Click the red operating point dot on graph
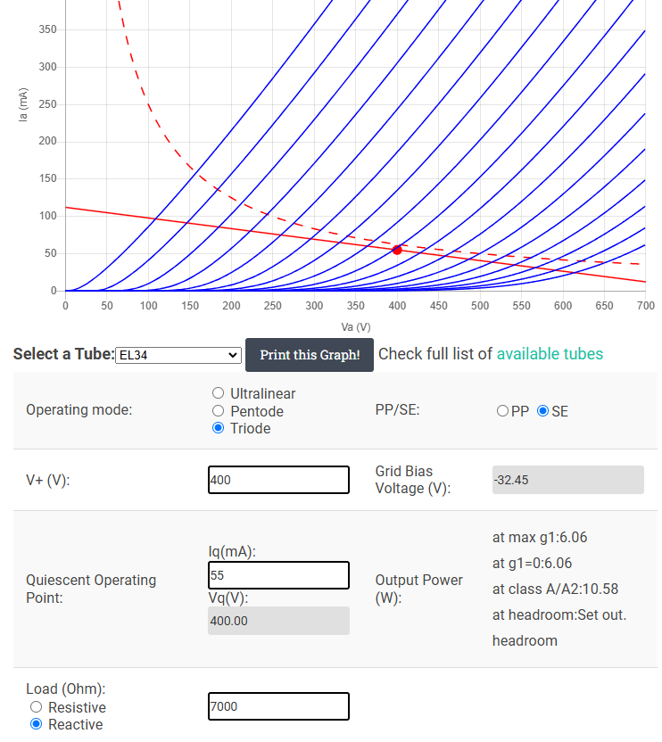The height and width of the screenshot is (742, 662). click(x=397, y=250)
